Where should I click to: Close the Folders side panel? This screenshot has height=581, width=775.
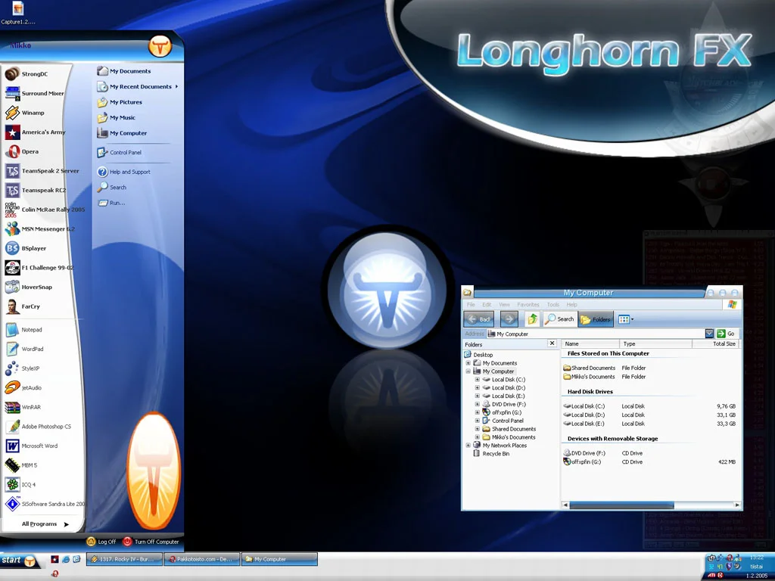click(x=552, y=343)
